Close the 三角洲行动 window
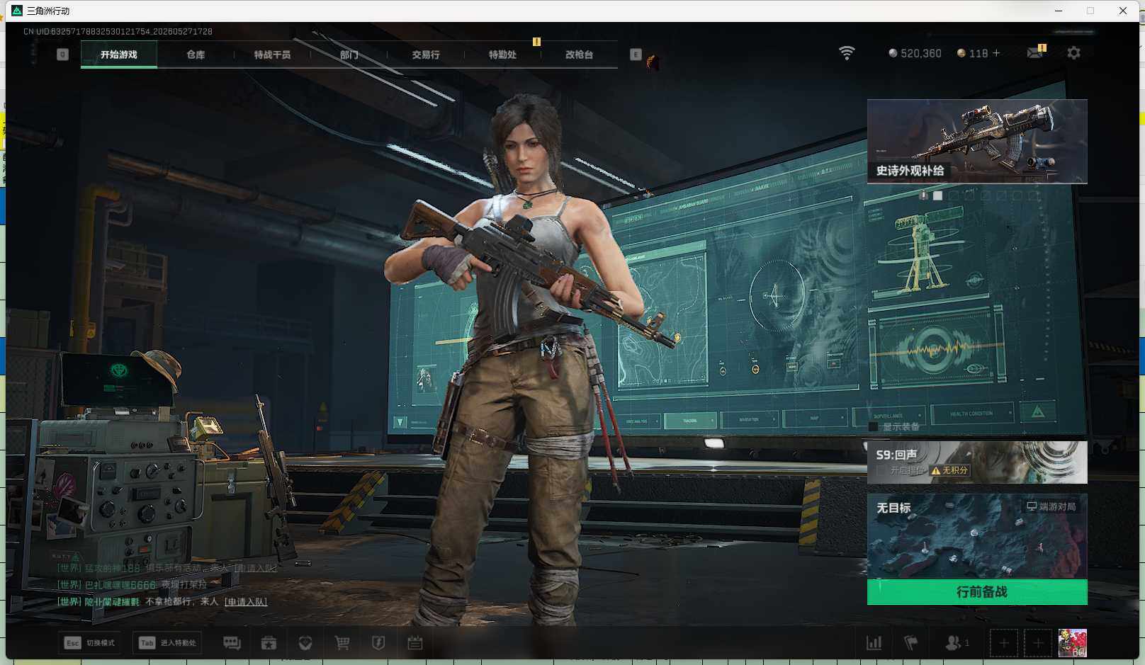This screenshot has width=1145, height=665. click(1123, 11)
